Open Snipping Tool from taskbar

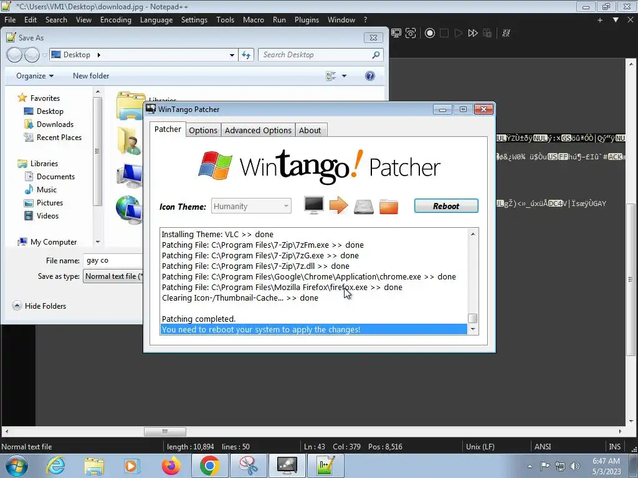[248, 466]
